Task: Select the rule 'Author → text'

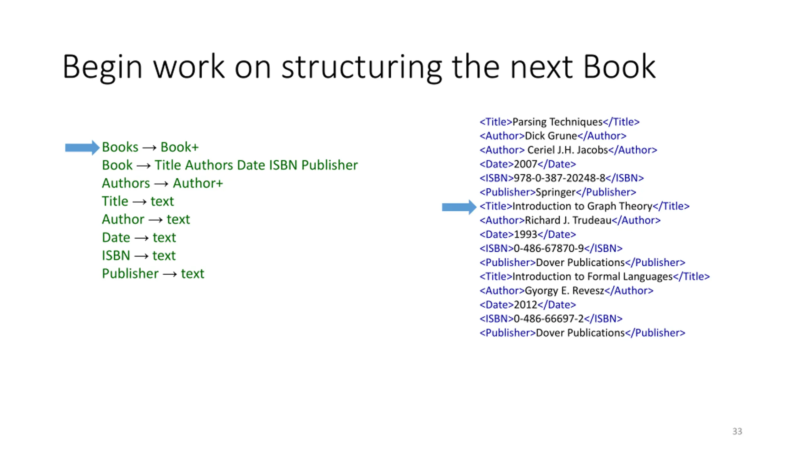Action: pyautogui.click(x=146, y=219)
